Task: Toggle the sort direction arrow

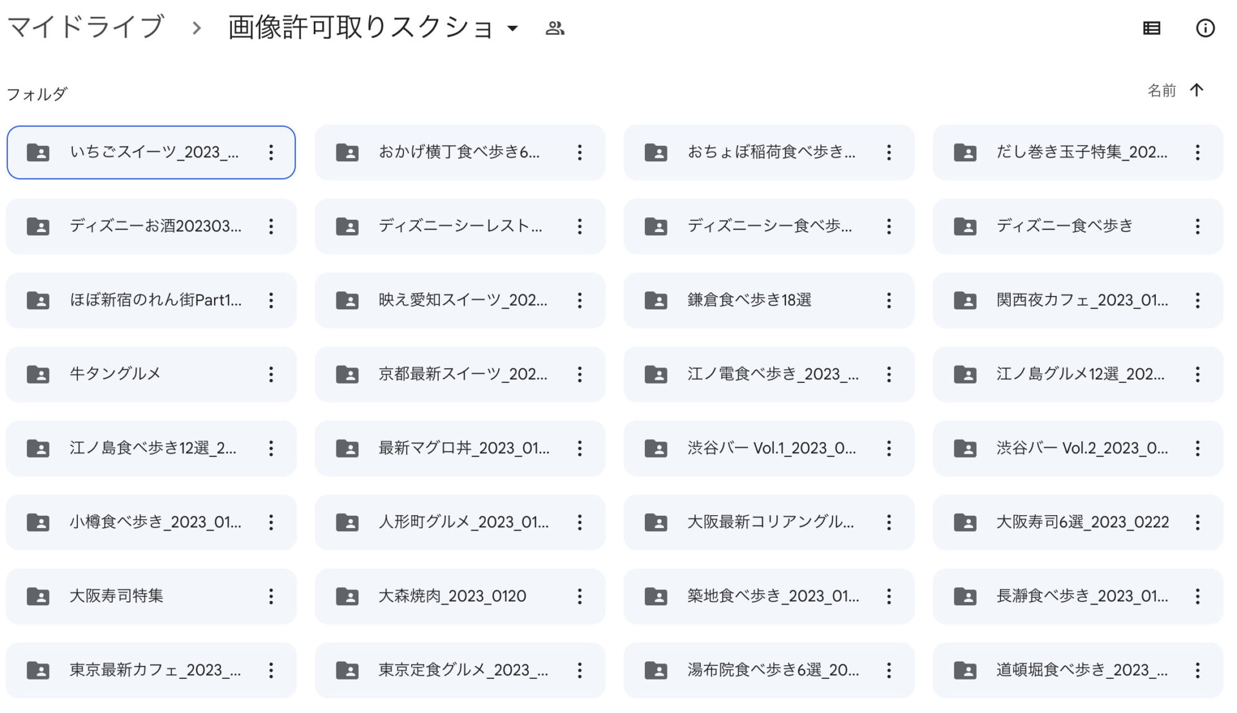Action: tap(1197, 90)
